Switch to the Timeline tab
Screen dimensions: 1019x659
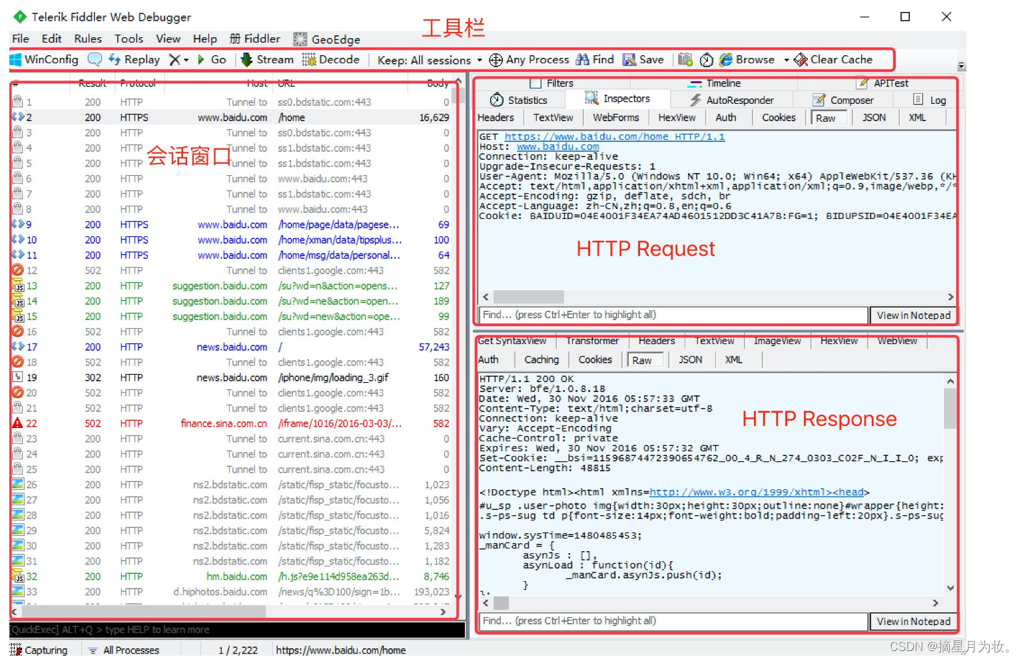coord(715,83)
